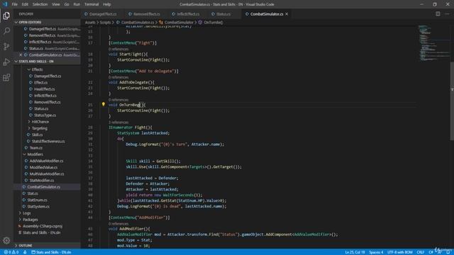Open StatusType.cs in the file tree
454x255 pixels.
tap(45, 115)
